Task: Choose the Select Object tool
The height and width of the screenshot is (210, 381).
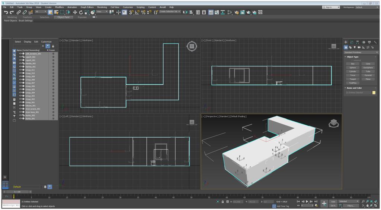Action: [x=50, y=12]
